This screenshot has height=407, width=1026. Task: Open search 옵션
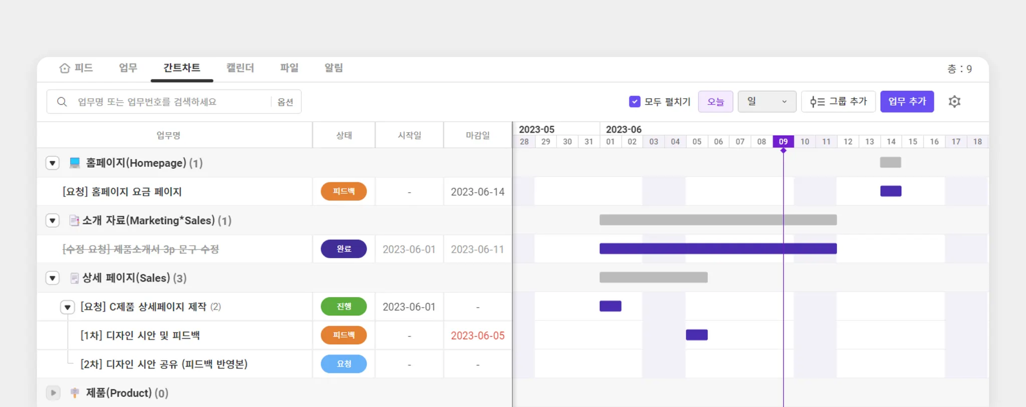[x=285, y=102]
